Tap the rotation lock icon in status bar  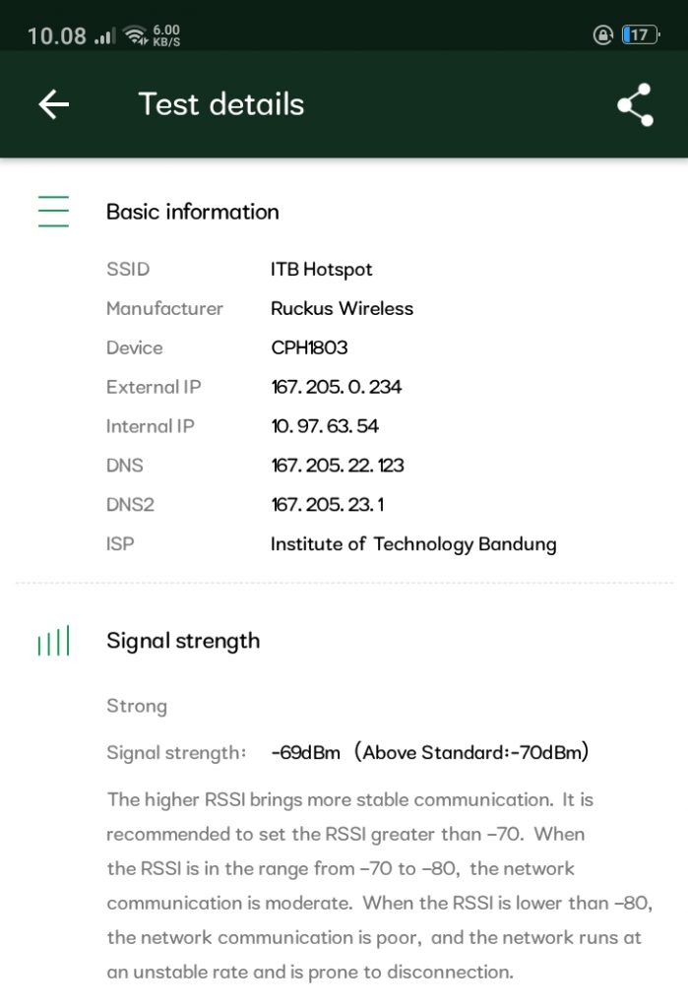(x=601, y=33)
